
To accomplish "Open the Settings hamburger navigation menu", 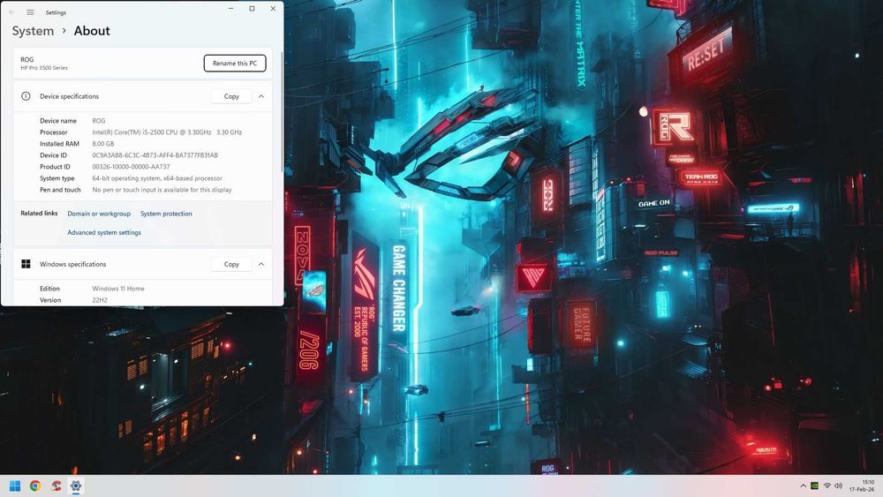I will click(30, 11).
